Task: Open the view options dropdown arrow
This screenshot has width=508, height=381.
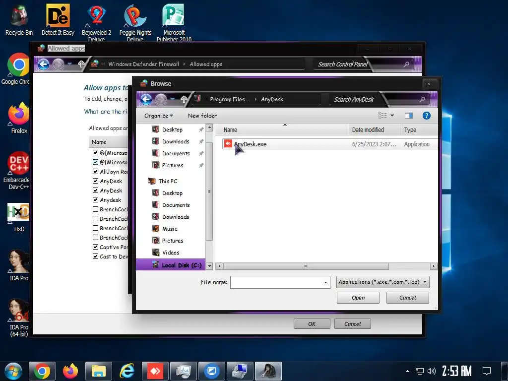Action: click(392, 116)
